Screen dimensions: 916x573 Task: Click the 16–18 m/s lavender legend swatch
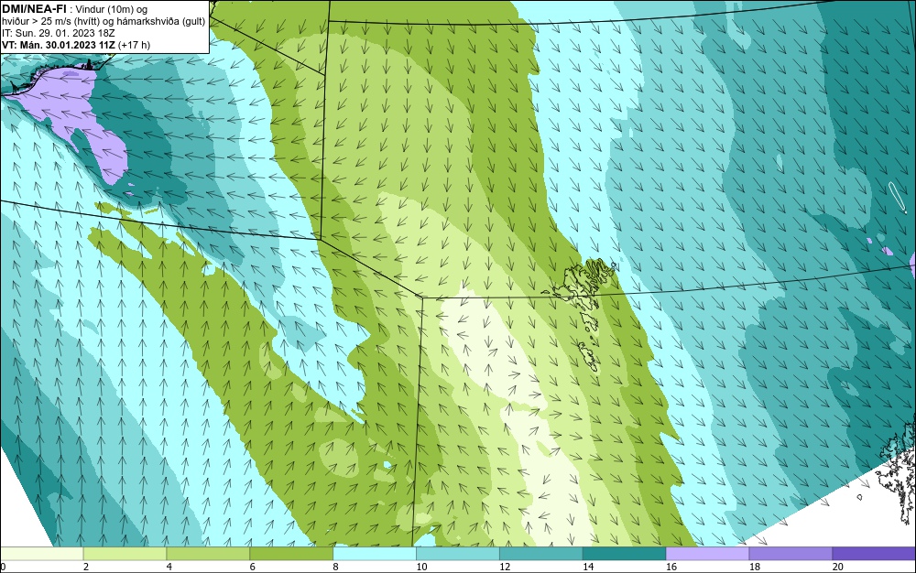coord(707,554)
